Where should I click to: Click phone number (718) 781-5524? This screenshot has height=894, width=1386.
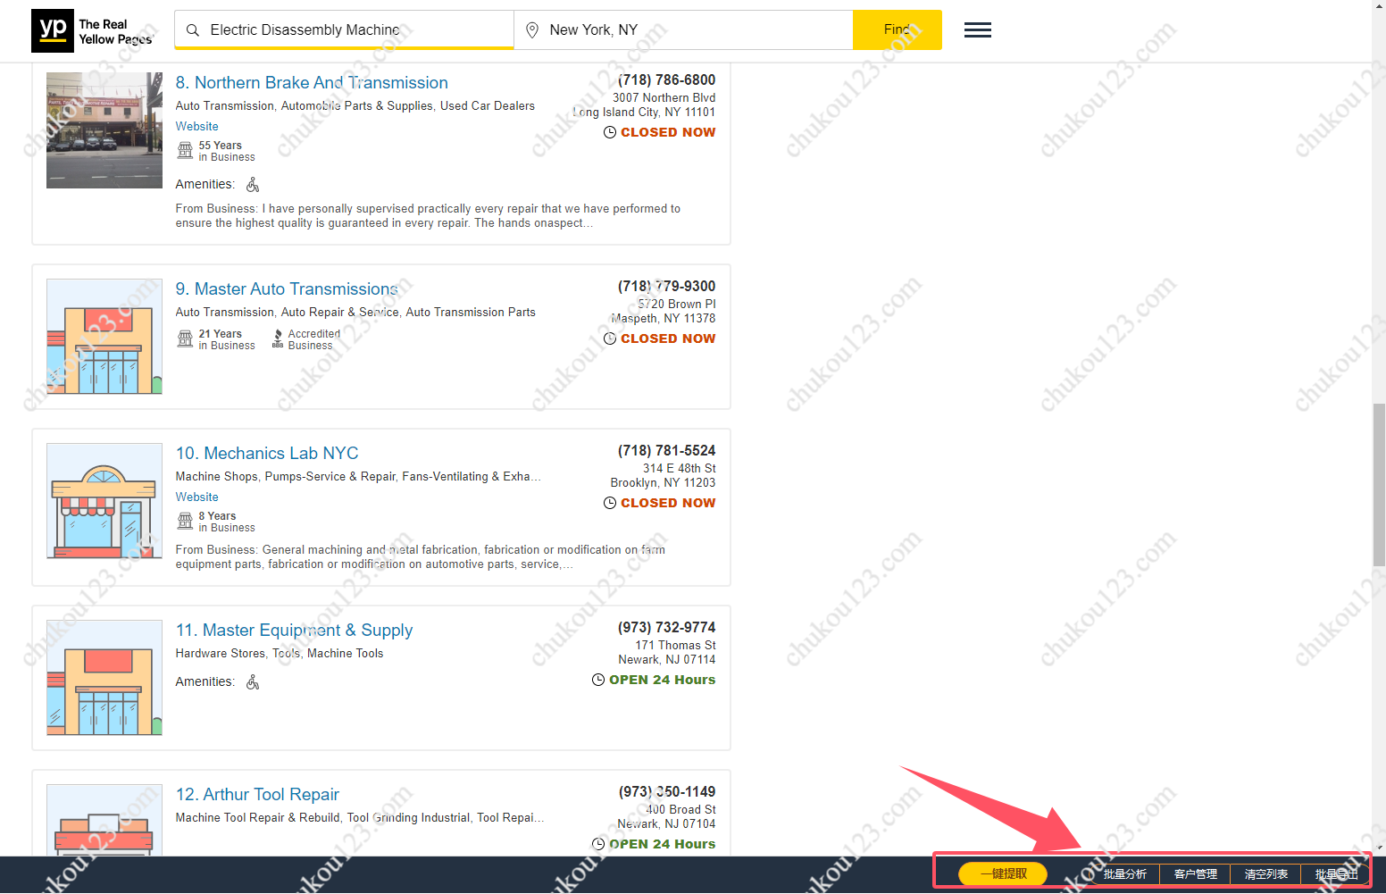coord(666,451)
